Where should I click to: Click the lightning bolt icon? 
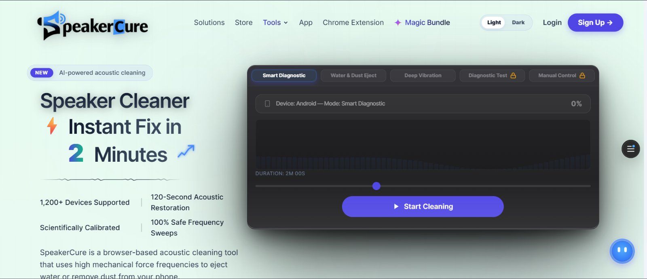click(52, 126)
